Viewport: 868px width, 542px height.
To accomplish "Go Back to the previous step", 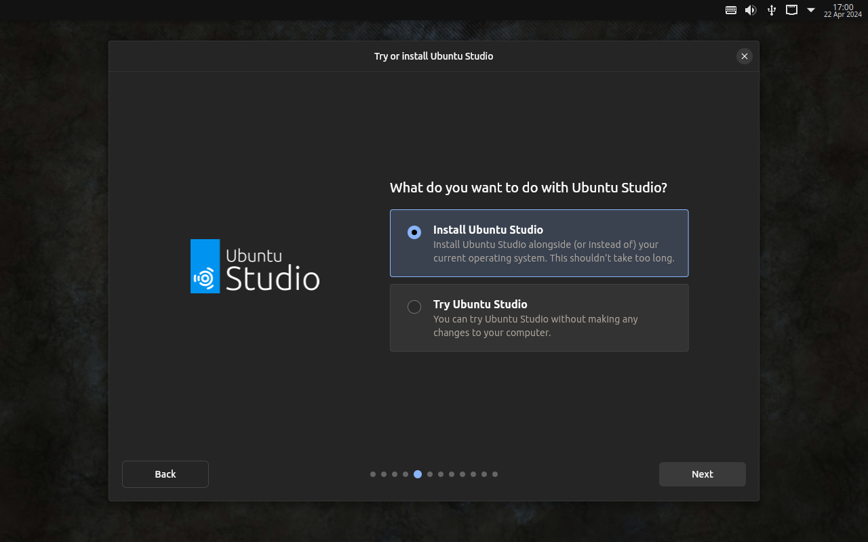I will coord(165,474).
